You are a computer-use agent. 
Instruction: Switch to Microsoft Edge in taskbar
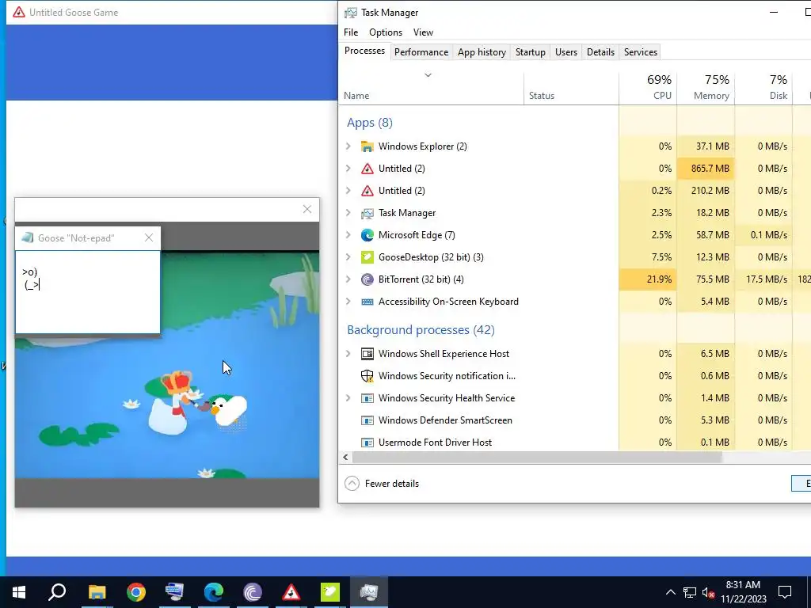pyautogui.click(x=214, y=592)
